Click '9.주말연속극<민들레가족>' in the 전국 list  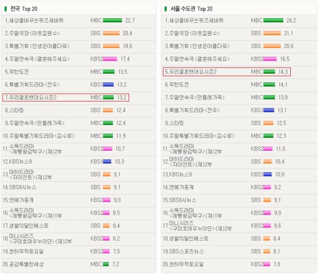coord(35,123)
